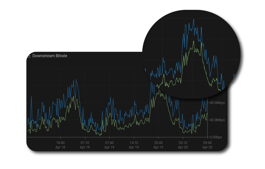Select the 03:10 Apr 20 axis label
The width and height of the screenshot is (265, 169).
183,145
